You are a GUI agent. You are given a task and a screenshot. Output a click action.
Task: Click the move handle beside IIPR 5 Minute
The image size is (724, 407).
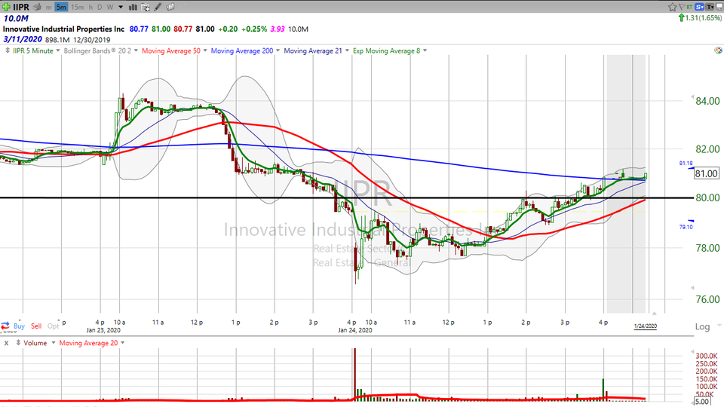coord(8,50)
